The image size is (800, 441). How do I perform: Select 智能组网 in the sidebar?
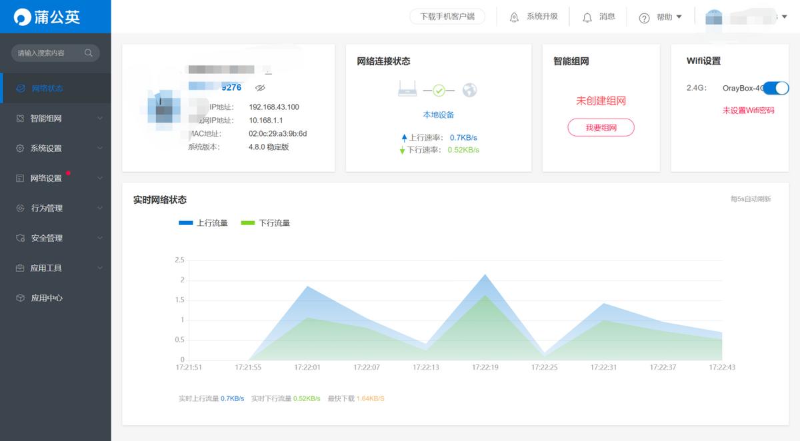45,118
